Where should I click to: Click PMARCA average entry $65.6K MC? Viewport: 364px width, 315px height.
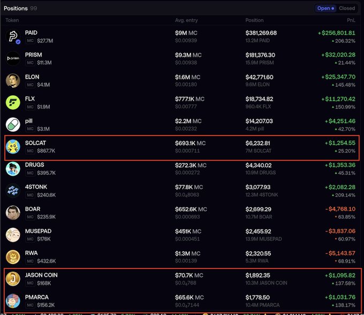click(x=189, y=297)
